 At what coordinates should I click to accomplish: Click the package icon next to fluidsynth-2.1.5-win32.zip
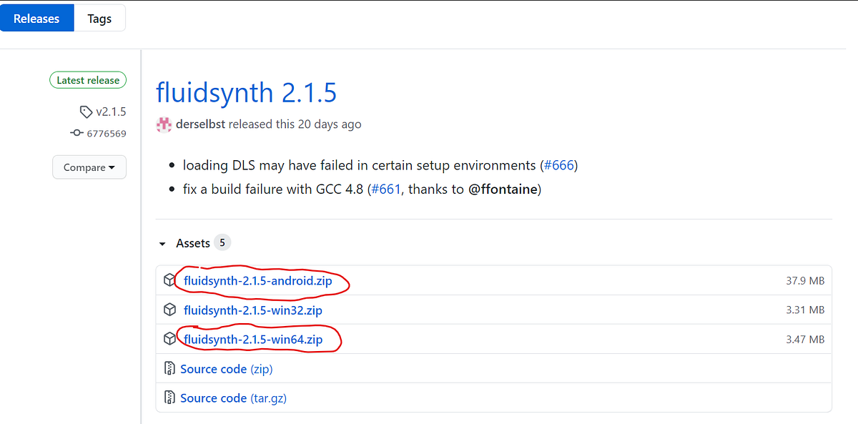[x=169, y=310]
